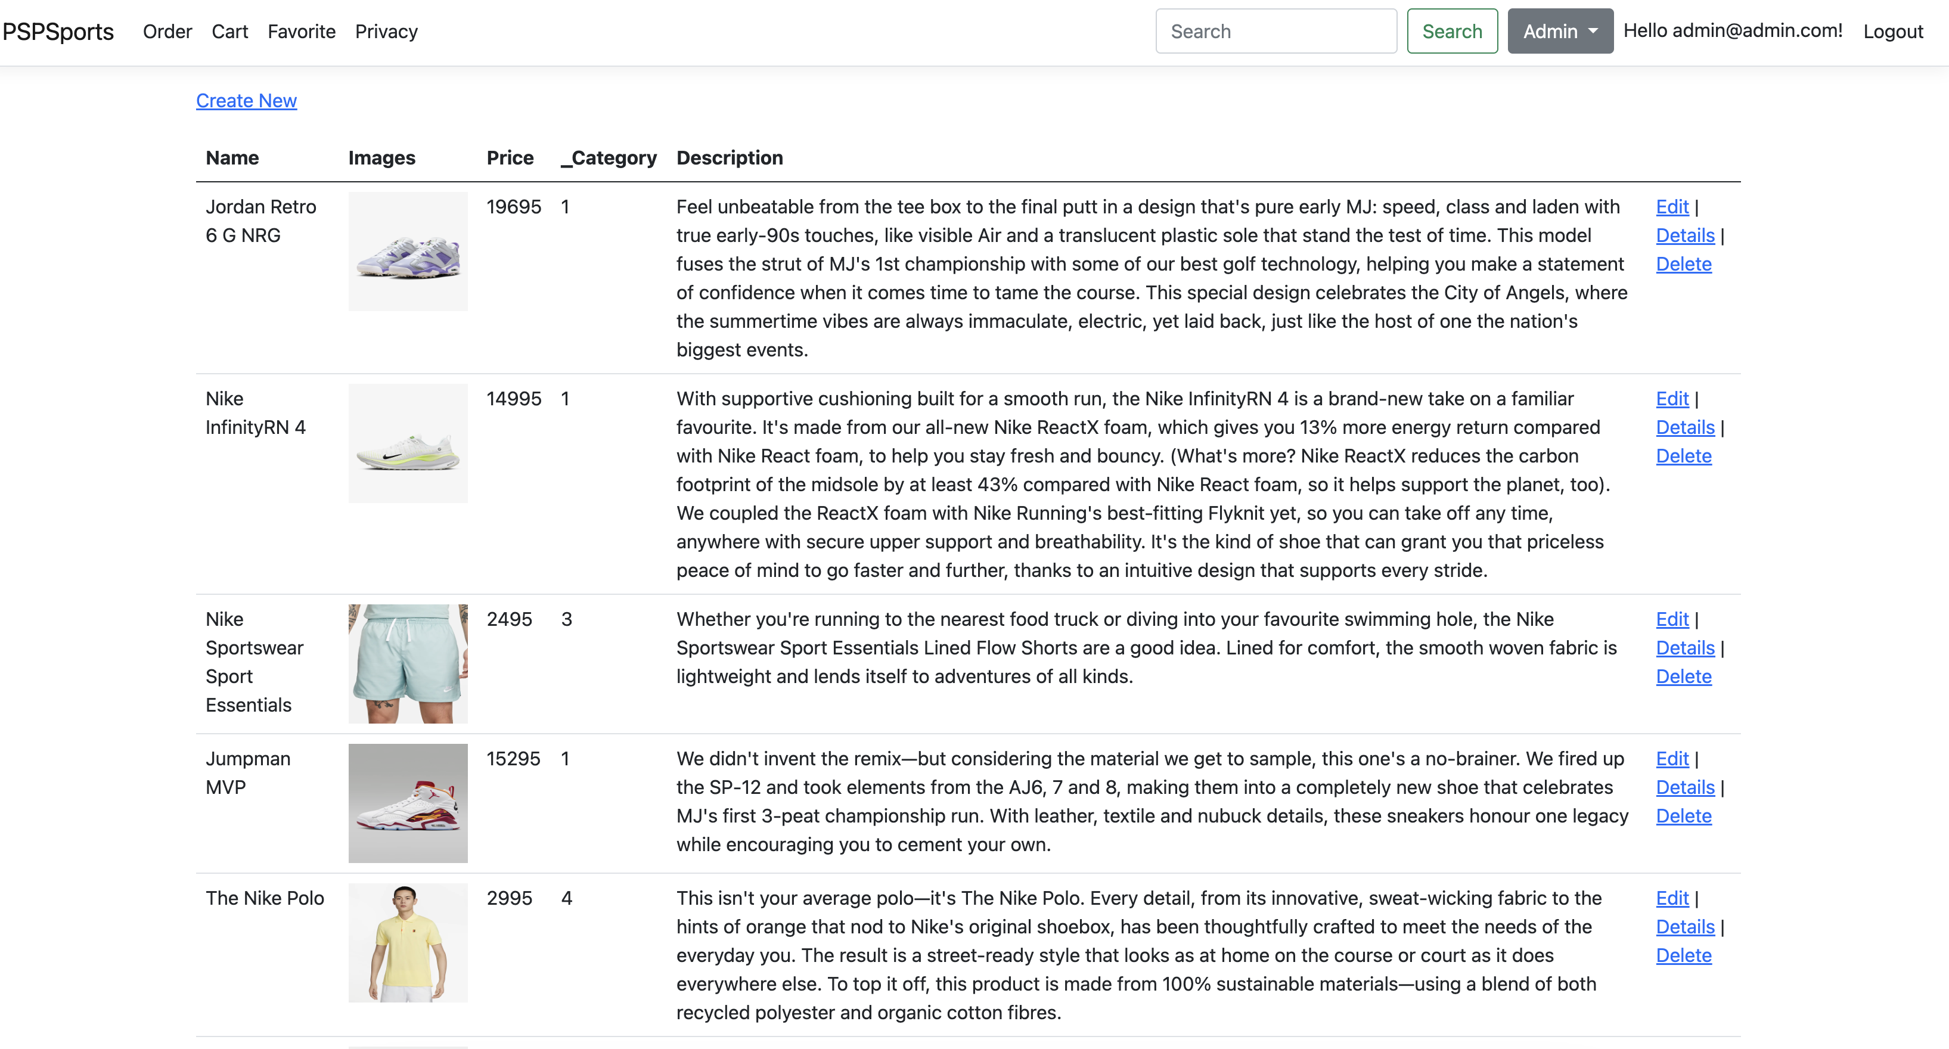Click the Jumpman MVP sneaker image
Screen dimensions: 1949x1049
[x=408, y=802]
